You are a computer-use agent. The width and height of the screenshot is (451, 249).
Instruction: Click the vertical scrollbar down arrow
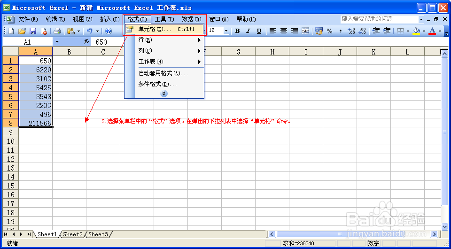pos(445,227)
